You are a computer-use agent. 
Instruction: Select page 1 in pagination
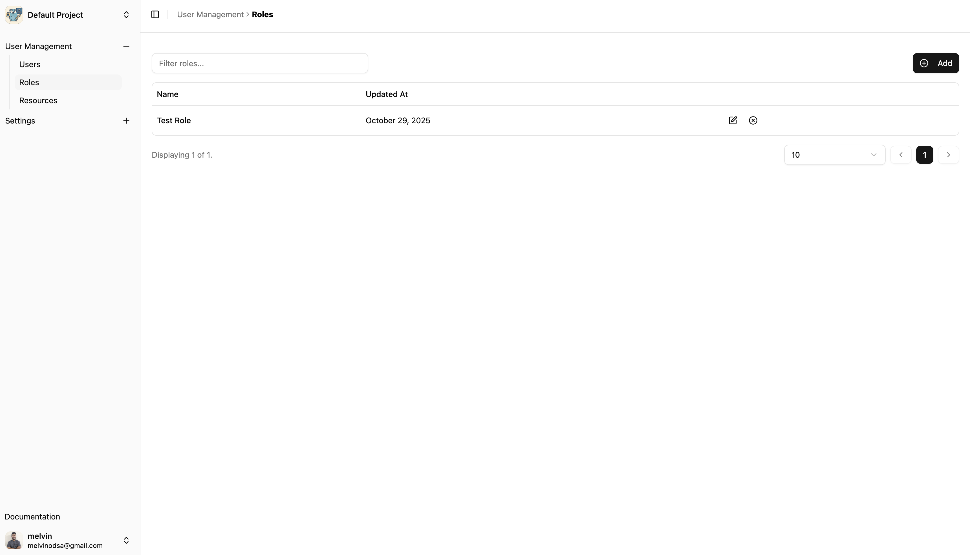[925, 155]
